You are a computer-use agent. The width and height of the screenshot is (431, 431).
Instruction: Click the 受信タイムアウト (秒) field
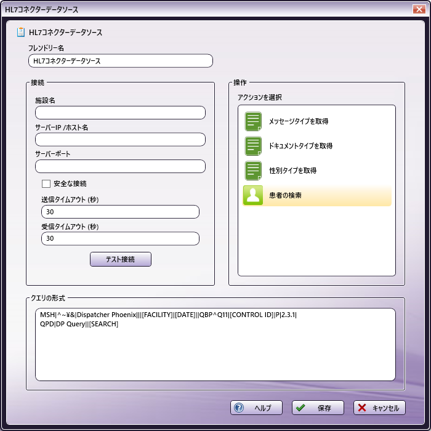pos(120,238)
